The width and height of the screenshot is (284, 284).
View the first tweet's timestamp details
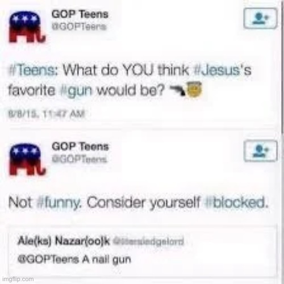[x=47, y=114]
